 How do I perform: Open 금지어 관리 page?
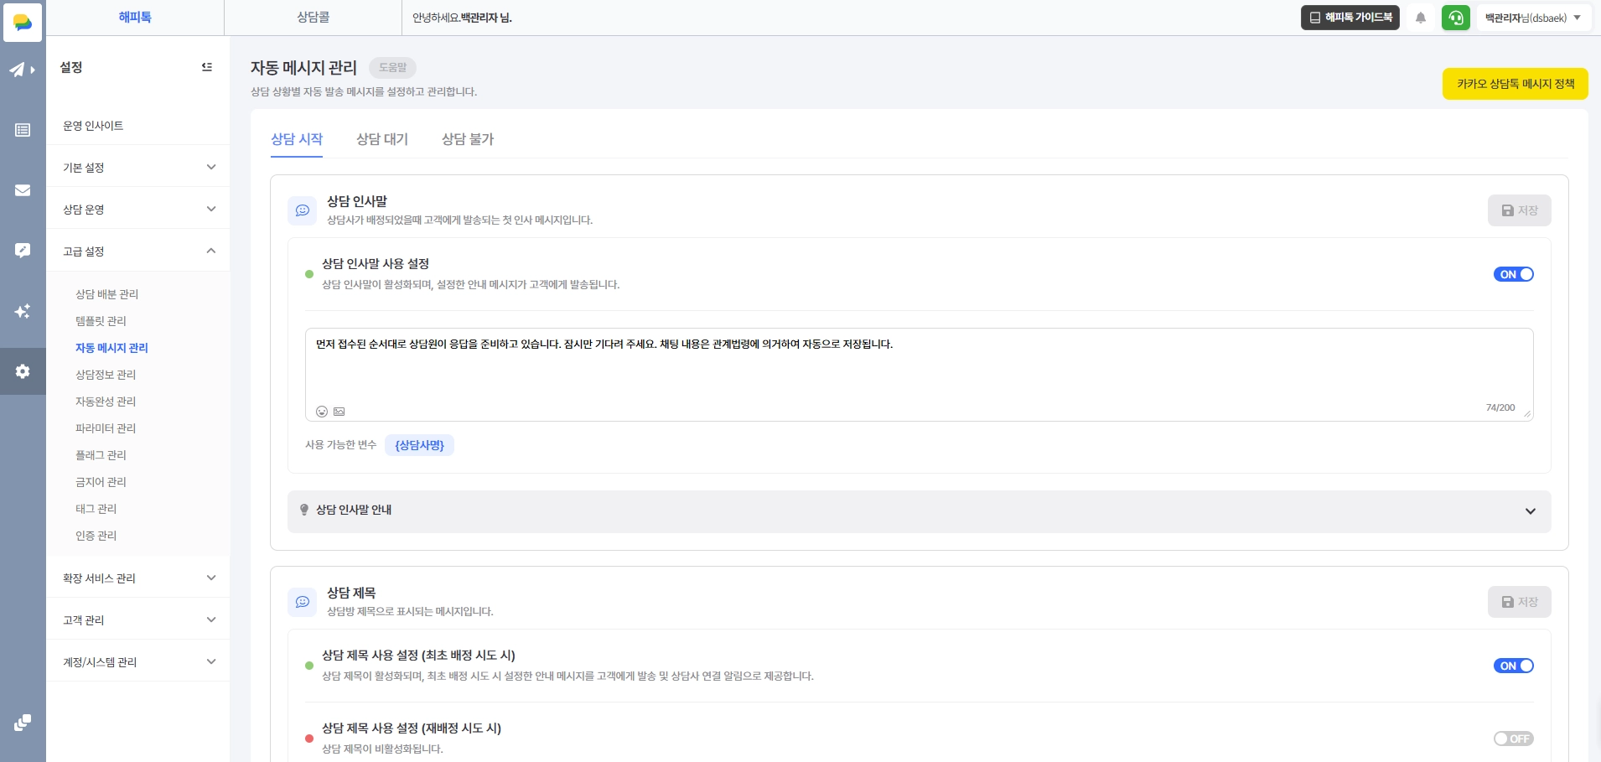click(x=101, y=482)
